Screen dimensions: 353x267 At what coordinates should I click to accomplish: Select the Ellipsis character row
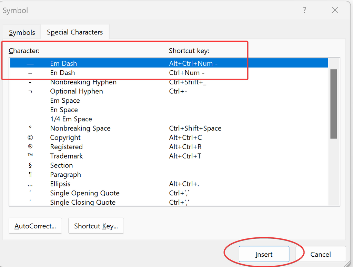coord(60,184)
